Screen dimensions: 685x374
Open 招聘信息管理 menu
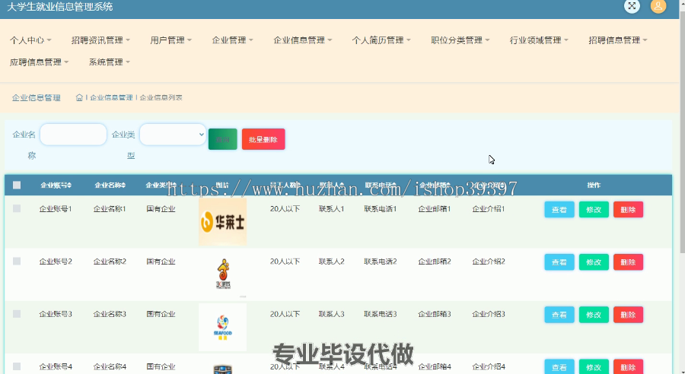(x=618, y=40)
